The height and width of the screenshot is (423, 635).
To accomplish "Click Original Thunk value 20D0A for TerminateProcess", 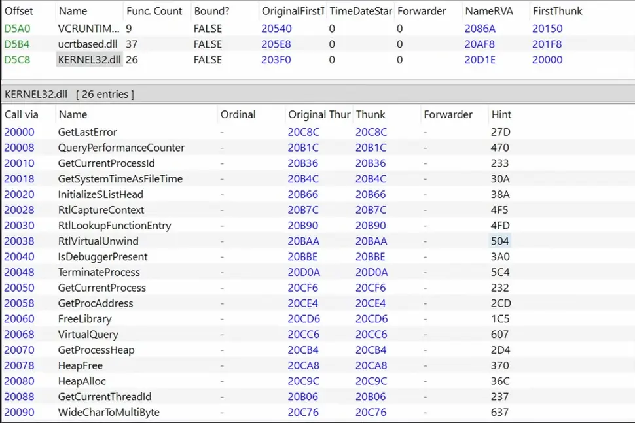I will click(304, 273).
